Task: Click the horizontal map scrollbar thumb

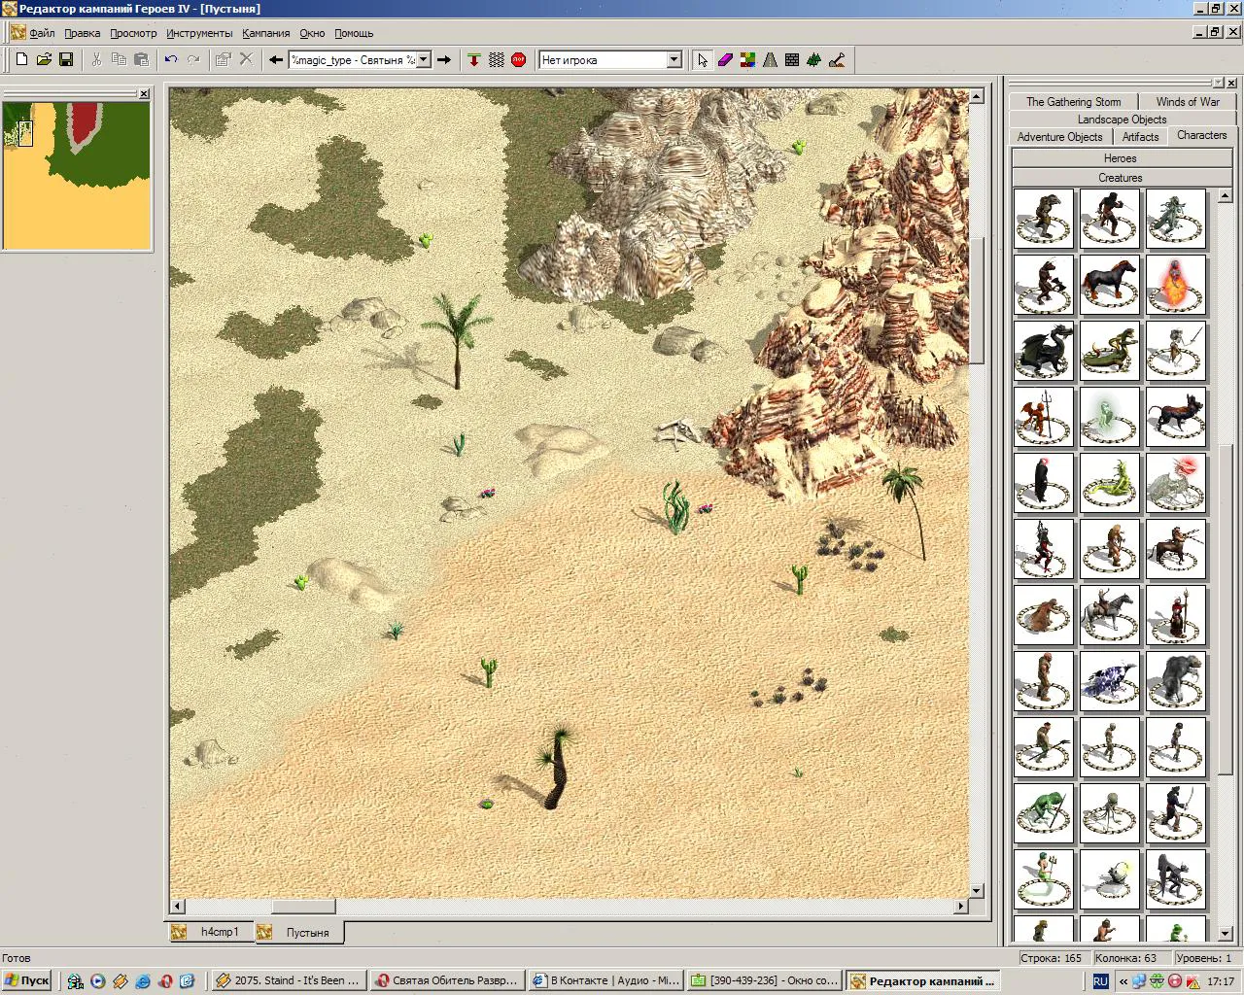Action: pyautogui.click(x=303, y=906)
